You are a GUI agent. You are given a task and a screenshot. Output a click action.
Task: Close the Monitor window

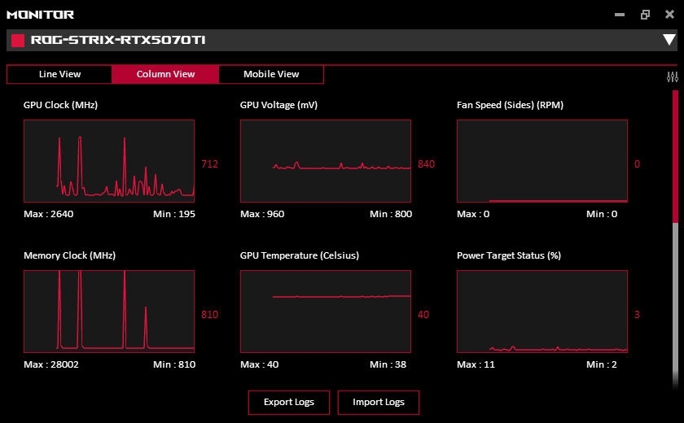[669, 15]
